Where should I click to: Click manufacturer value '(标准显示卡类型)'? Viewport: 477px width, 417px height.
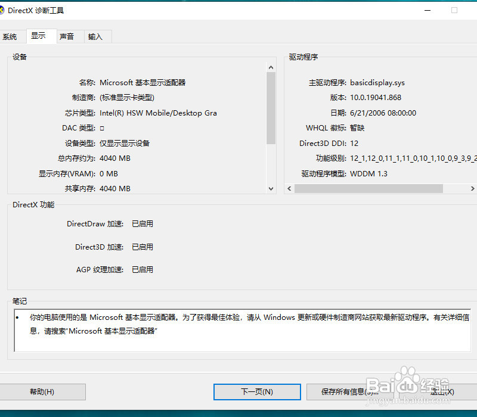127,98
